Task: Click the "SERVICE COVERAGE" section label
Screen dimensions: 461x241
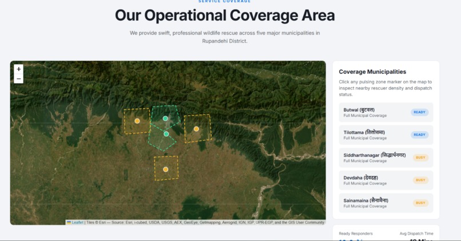Action: coord(225,1)
